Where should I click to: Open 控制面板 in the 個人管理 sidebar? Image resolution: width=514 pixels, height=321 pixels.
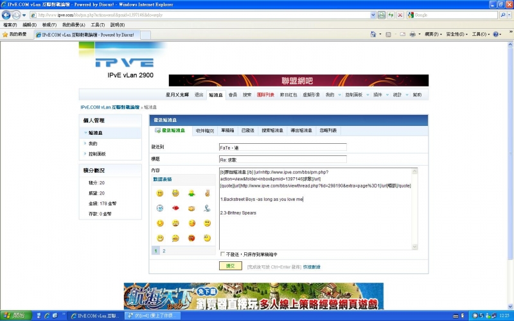(x=97, y=154)
